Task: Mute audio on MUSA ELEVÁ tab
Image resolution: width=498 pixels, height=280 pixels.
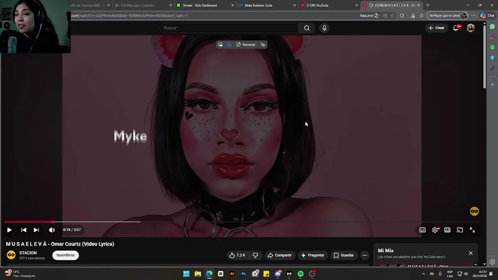Action: click(x=371, y=5)
